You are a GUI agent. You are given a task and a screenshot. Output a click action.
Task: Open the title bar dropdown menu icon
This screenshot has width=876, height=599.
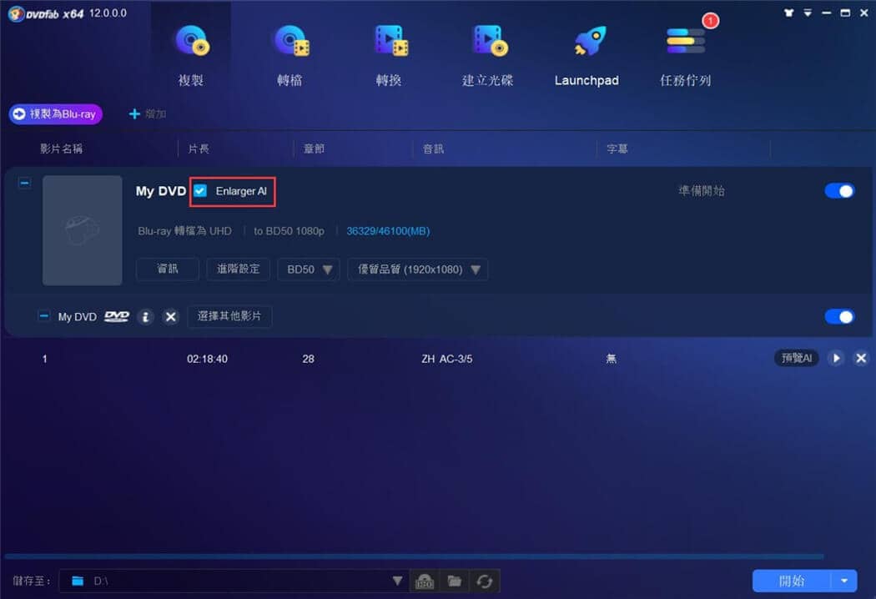808,13
